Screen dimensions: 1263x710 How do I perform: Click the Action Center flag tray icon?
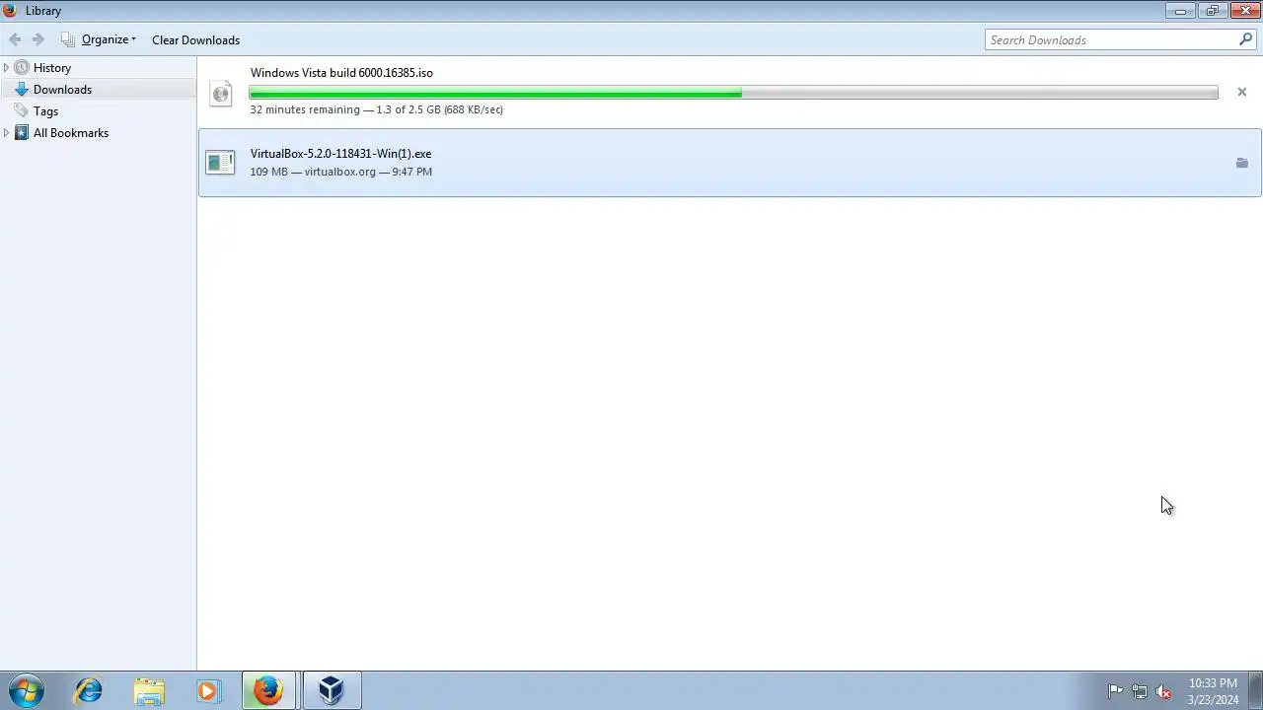pyautogui.click(x=1115, y=691)
